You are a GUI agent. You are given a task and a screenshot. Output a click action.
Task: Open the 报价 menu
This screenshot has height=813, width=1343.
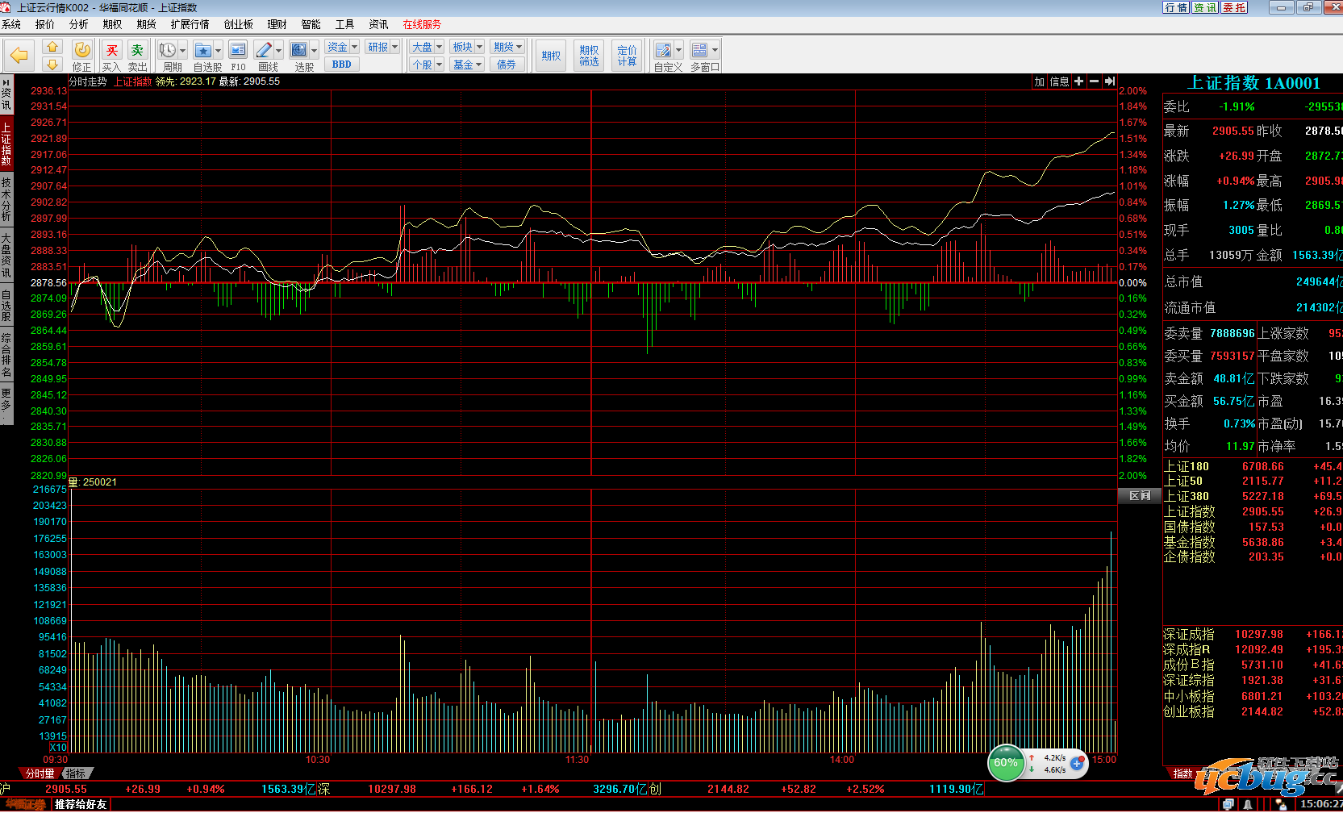[45, 24]
